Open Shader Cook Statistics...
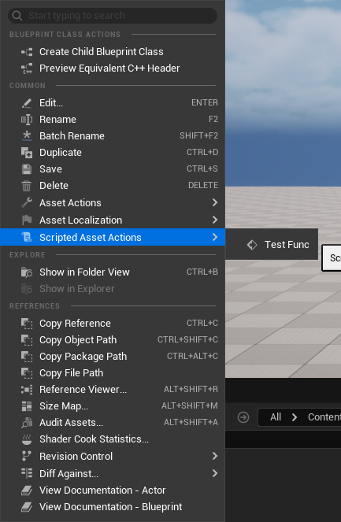Screen dimensions: 341x522 (x=113, y=439)
